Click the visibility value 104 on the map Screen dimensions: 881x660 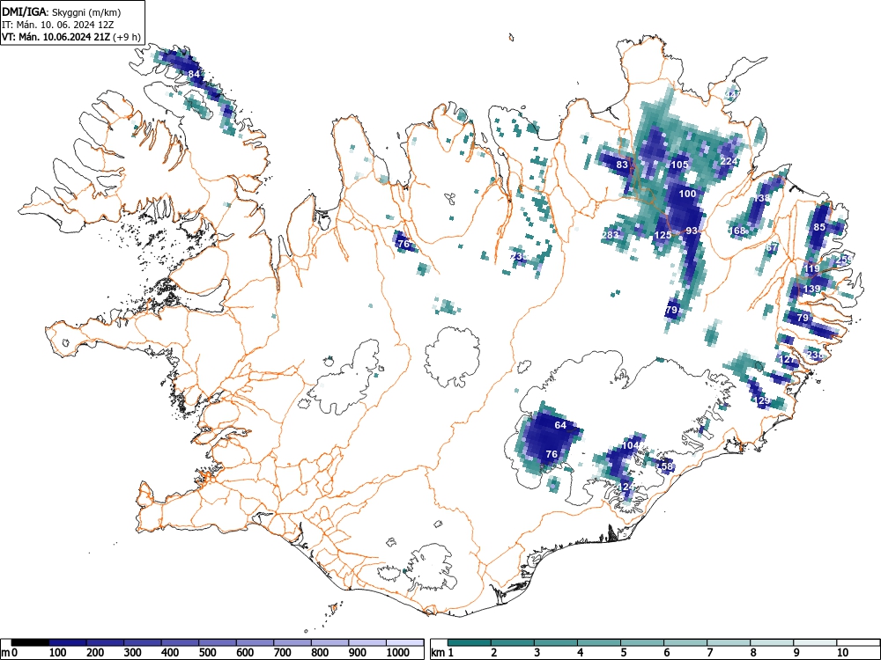tap(631, 445)
